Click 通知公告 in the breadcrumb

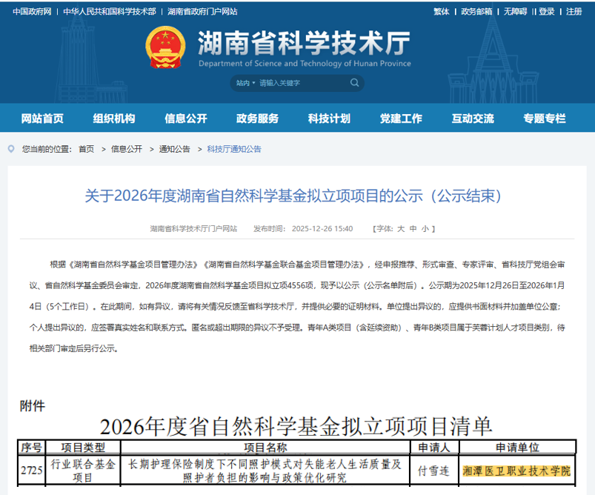pos(175,149)
